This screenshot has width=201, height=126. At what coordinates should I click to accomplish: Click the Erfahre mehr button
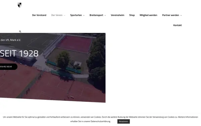click(x=8, y=67)
